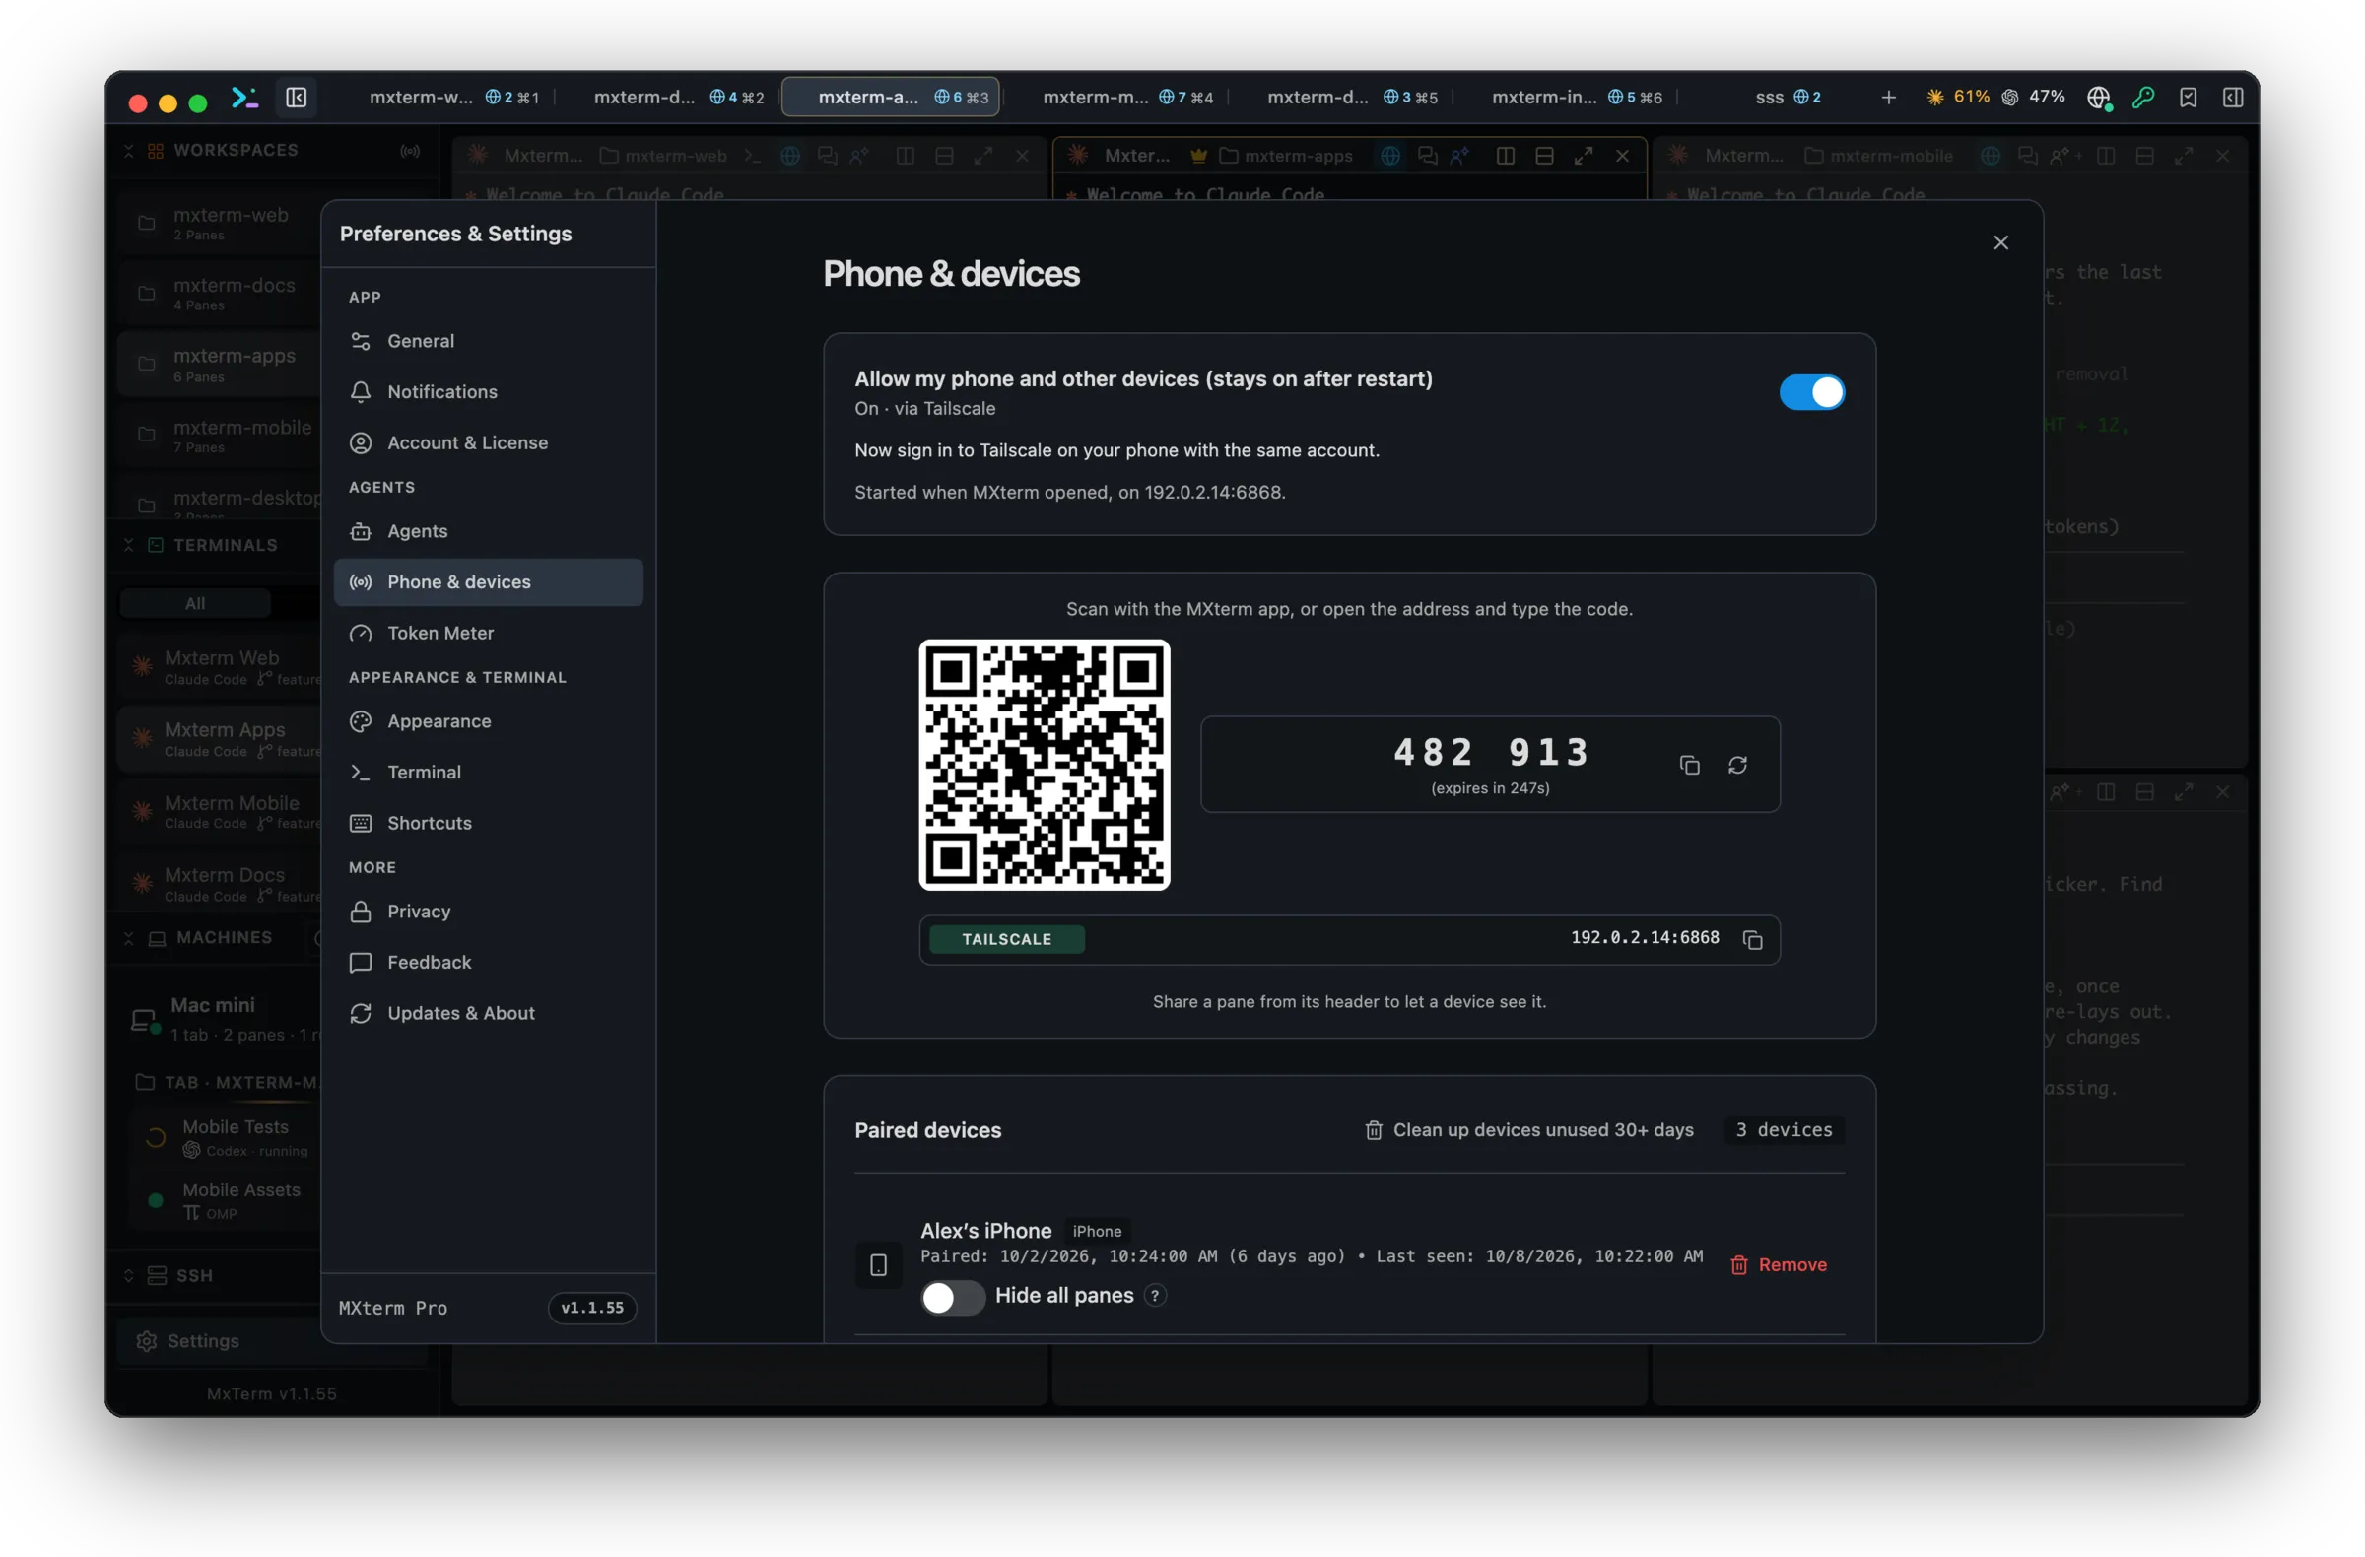Collapse the Workspaces section

pyautogui.click(x=129, y=150)
